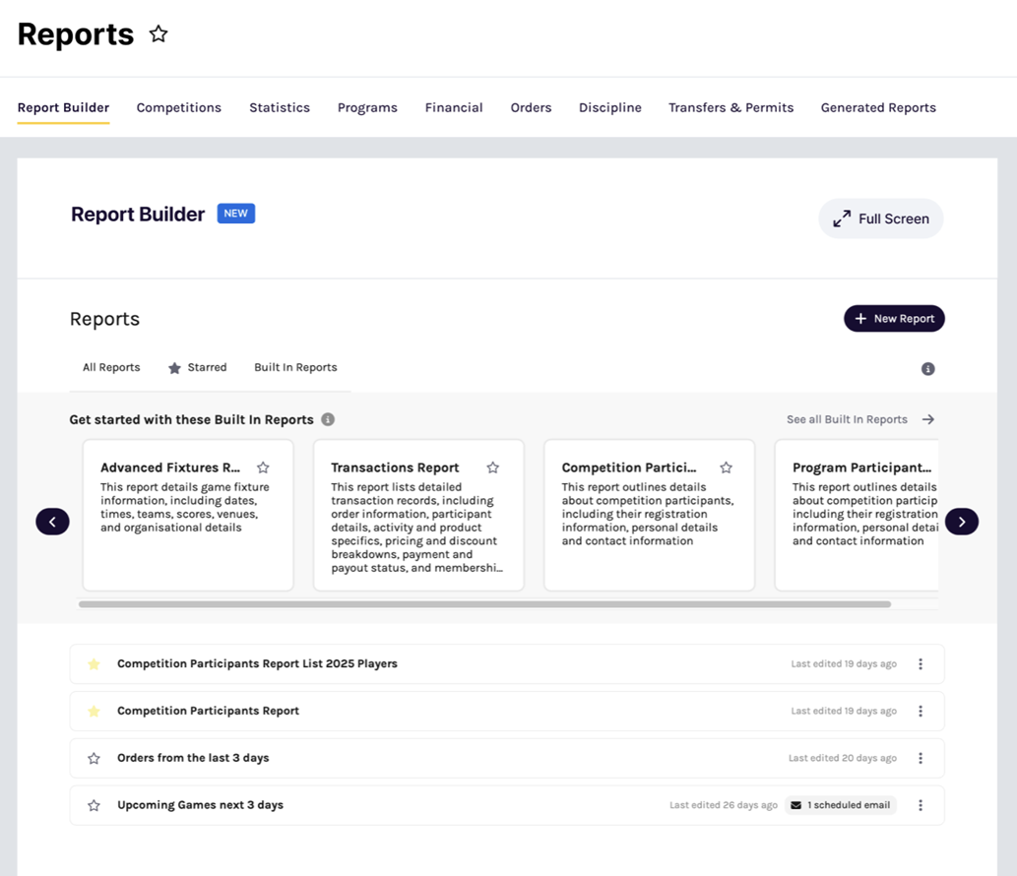Viewport: 1017px width, 876px height.
Task: Unstar Competition Participants Report List 2025 Players
Action: tap(94, 664)
